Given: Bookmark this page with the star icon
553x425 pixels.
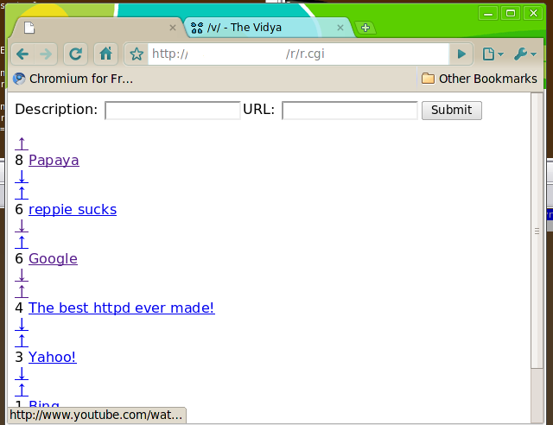Looking at the screenshot, I should coord(137,54).
